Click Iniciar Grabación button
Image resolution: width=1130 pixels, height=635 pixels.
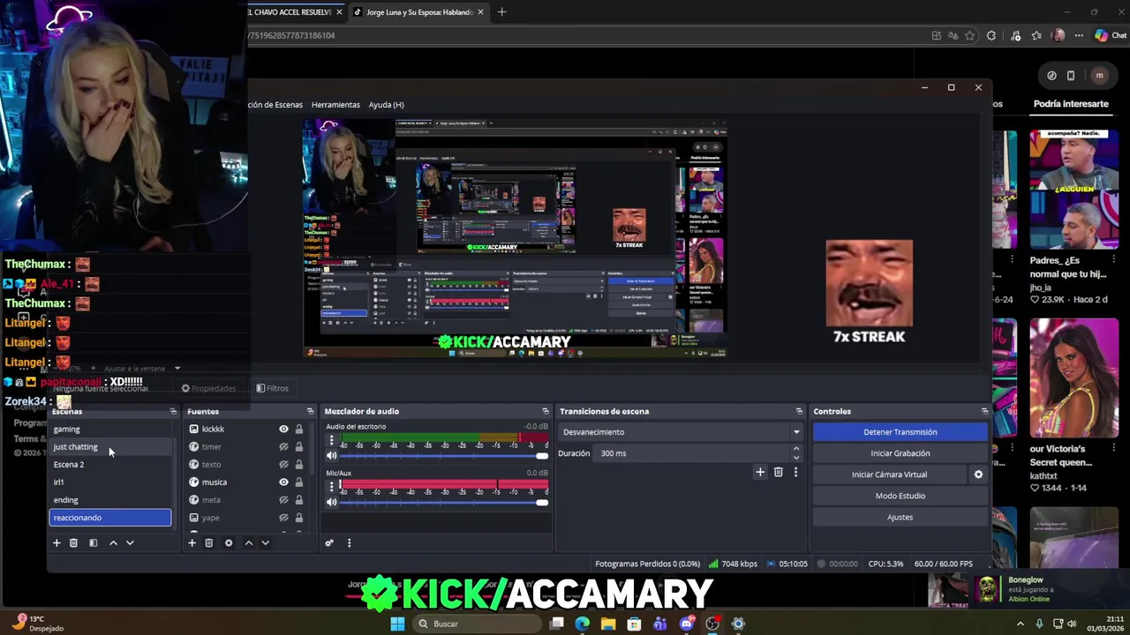click(x=900, y=453)
